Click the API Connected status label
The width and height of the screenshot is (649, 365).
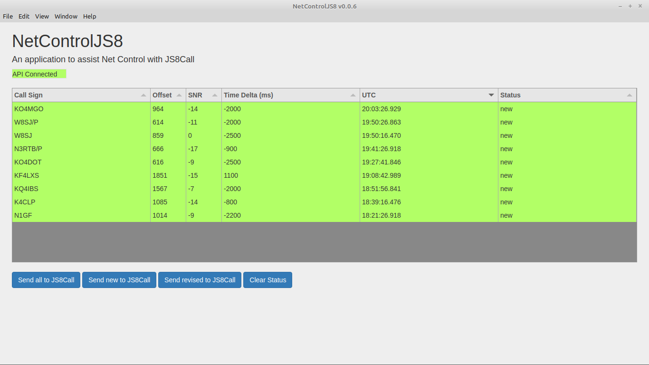coord(39,74)
